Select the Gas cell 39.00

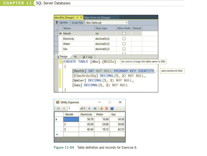pyautogui.click(x=117, y=124)
